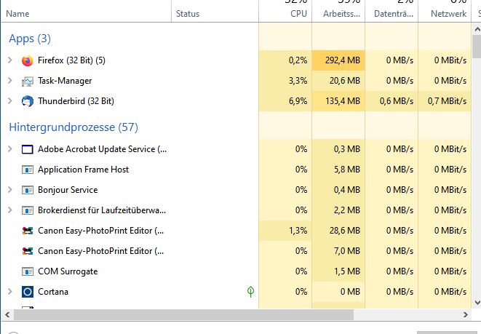Click Thunderbird CPU value 6,9%
Image resolution: width=481 pixels, height=334 pixels.
[298, 101]
